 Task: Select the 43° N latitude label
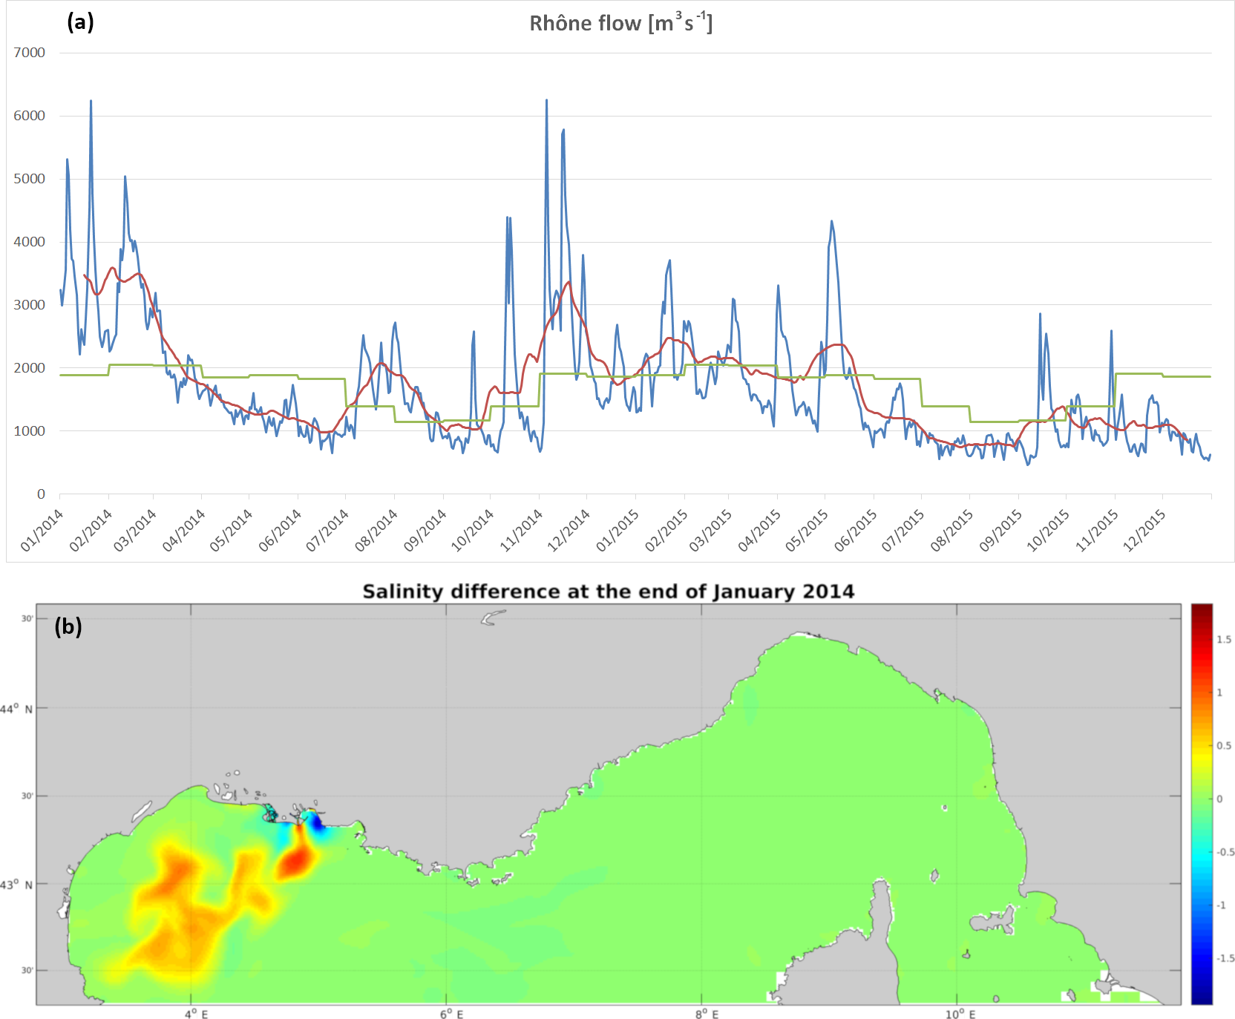pyautogui.click(x=16, y=885)
